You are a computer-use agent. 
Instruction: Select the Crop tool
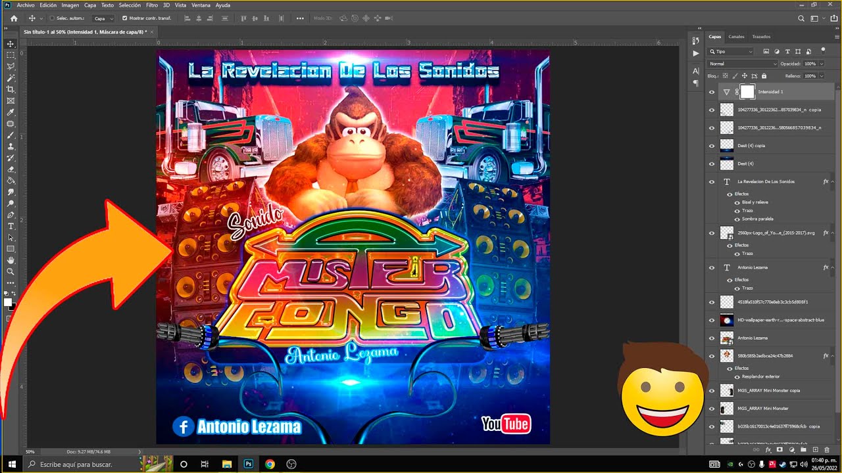click(11, 89)
